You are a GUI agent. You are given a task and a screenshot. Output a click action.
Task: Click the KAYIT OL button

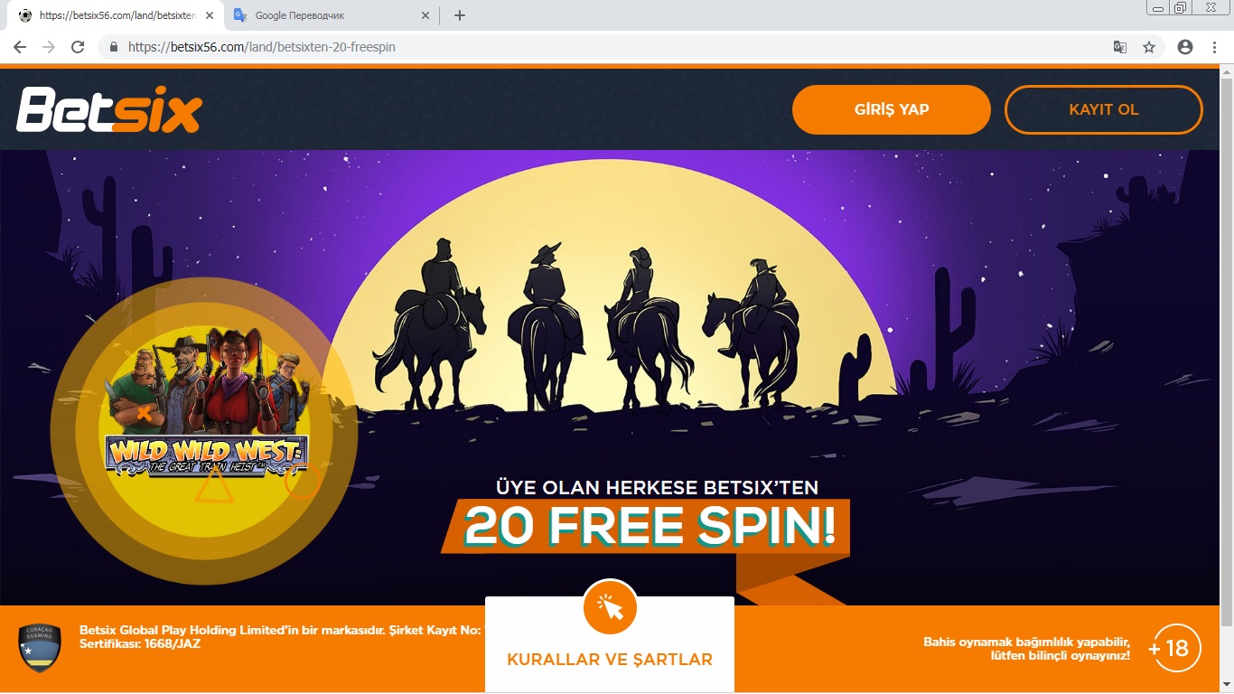[1104, 109]
